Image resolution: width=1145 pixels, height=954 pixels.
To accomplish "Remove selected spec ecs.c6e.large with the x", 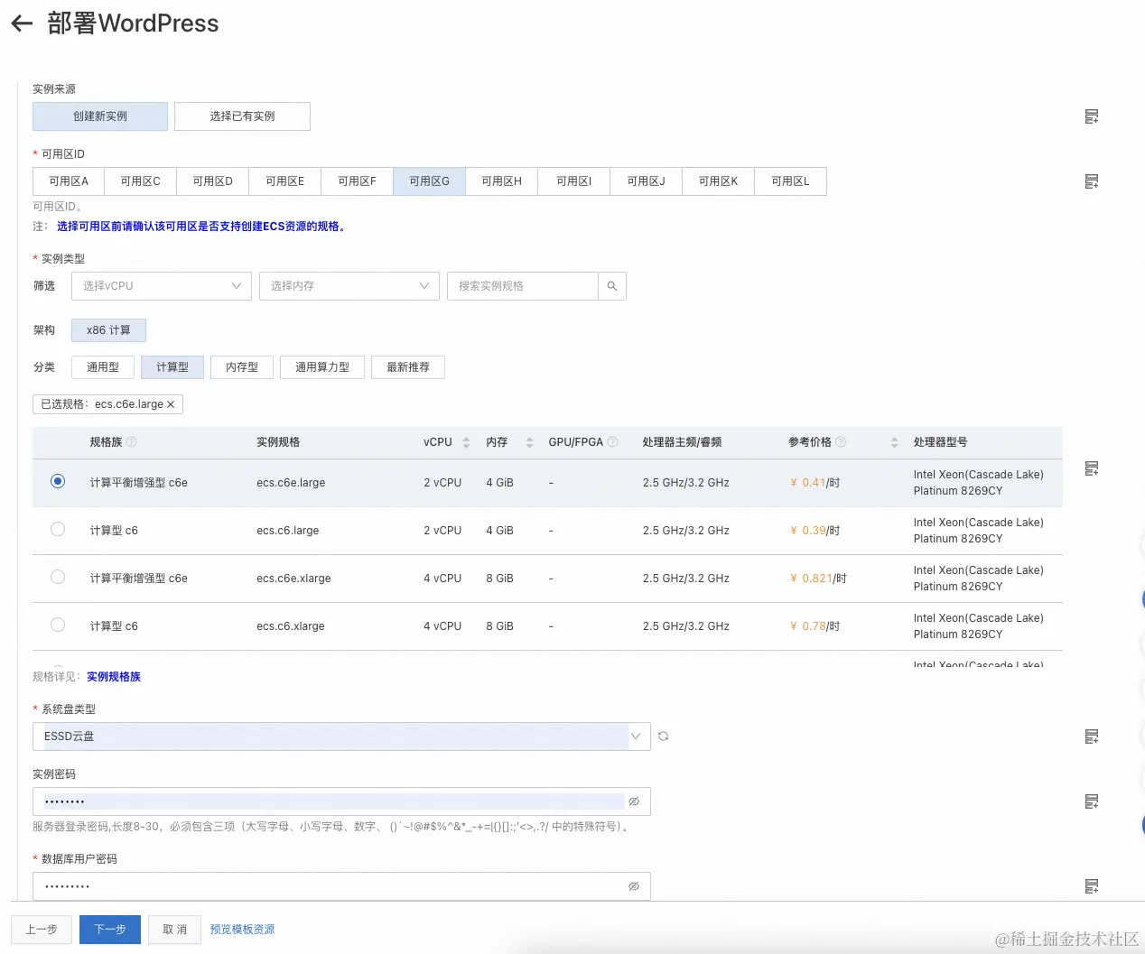I will [171, 404].
